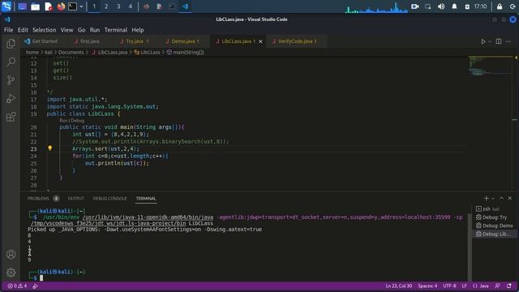Open the volume control in system tray
Viewport: 519px width, 292px height.
(441, 6)
